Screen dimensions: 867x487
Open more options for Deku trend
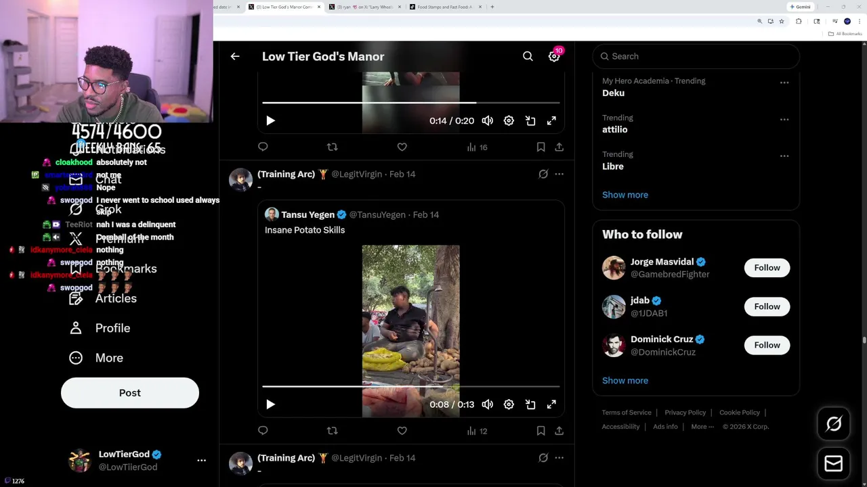(x=784, y=83)
